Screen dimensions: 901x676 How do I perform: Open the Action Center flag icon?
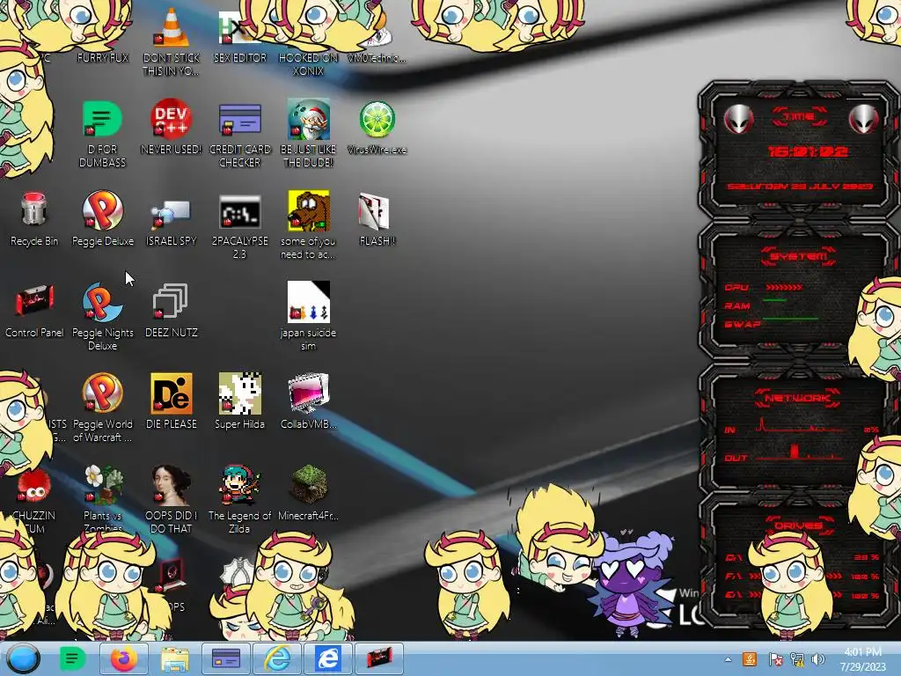[775, 659]
